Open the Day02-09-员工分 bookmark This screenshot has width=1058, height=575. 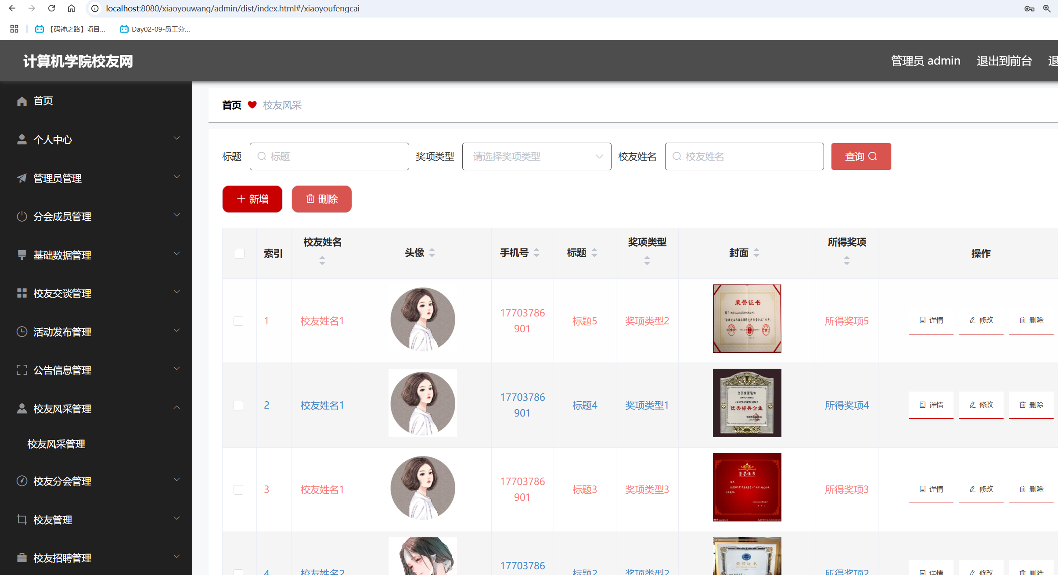[x=155, y=29]
